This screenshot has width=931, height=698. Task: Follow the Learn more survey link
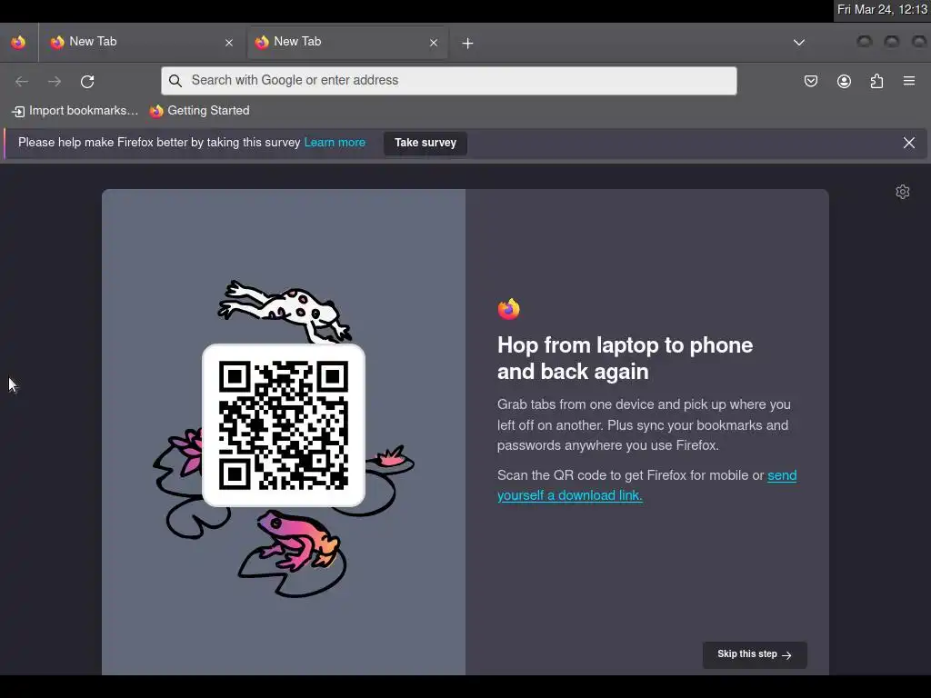[x=335, y=143]
